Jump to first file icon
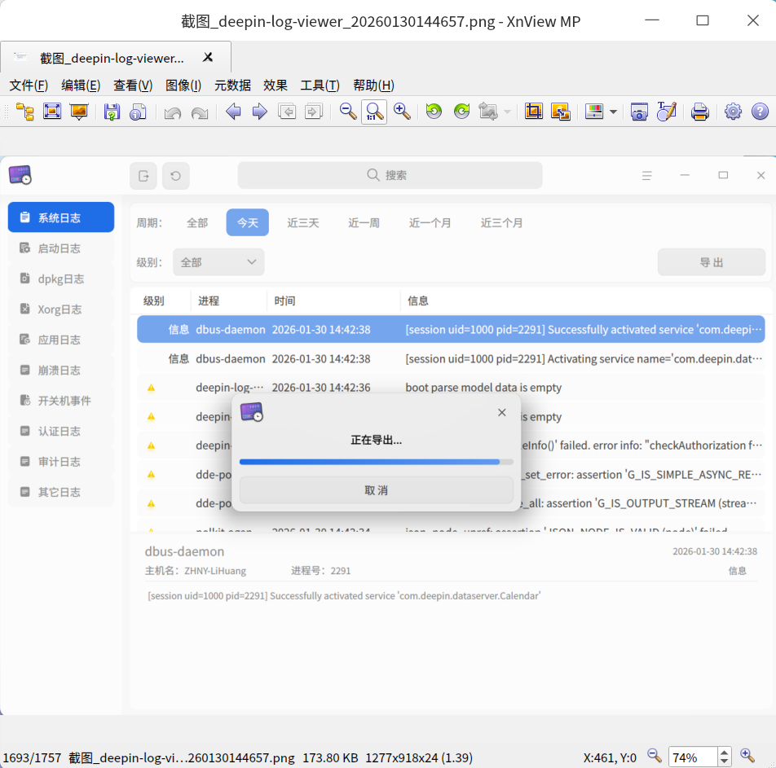Screen dimensions: 776x768 coord(287,112)
